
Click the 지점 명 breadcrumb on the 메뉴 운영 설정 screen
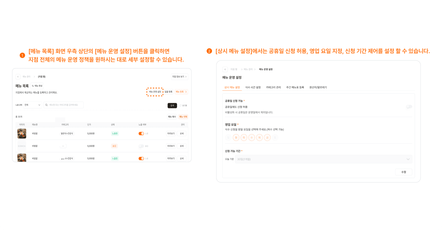point(234,69)
